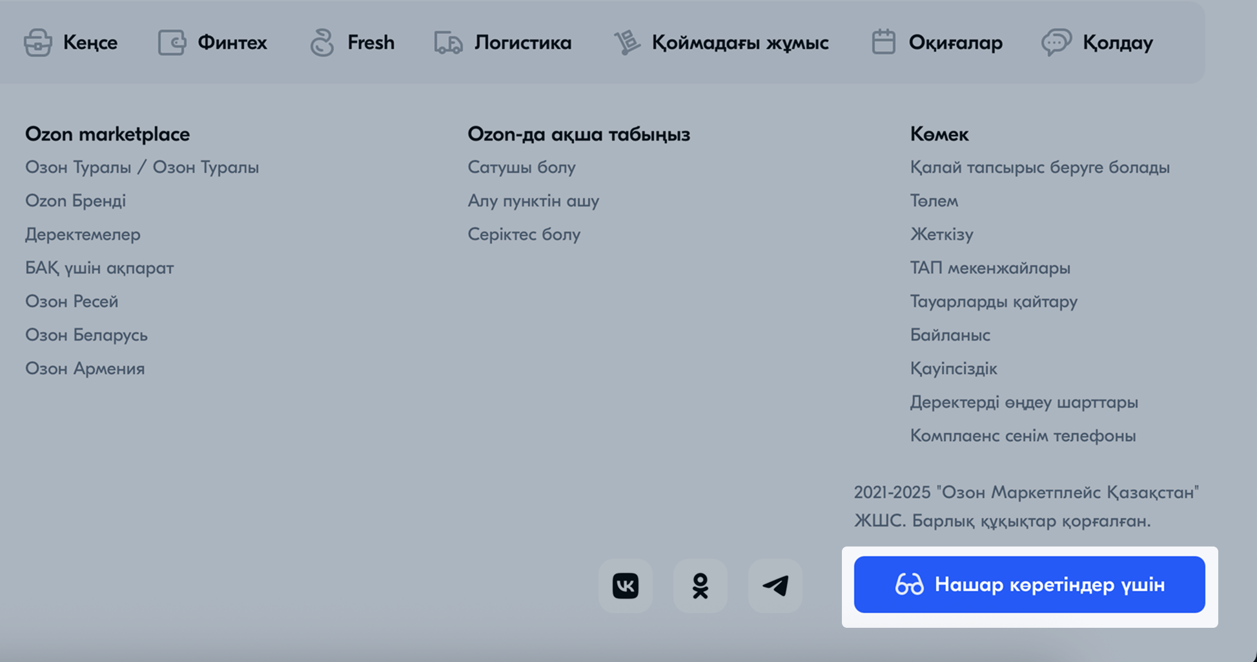This screenshot has height=662, width=1257.
Task: Open the Ozon Бренді link
Action: tap(76, 201)
